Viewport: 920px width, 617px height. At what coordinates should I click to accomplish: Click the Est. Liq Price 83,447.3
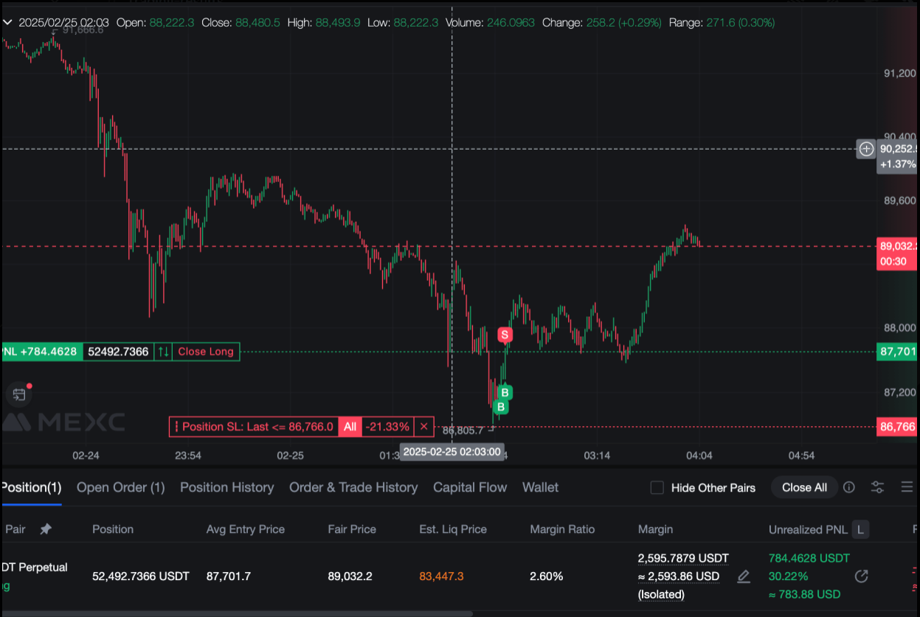pos(440,576)
